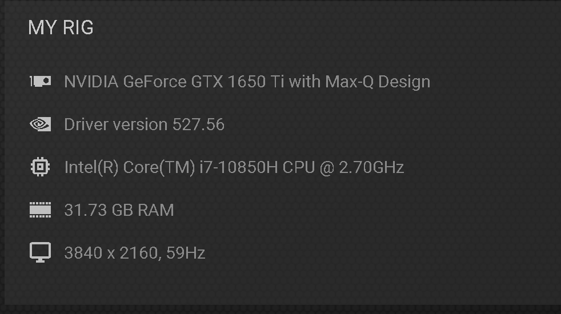Click the graphics card icon
The height and width of the screenshot is (314, 561).
[x=40, y=81]
